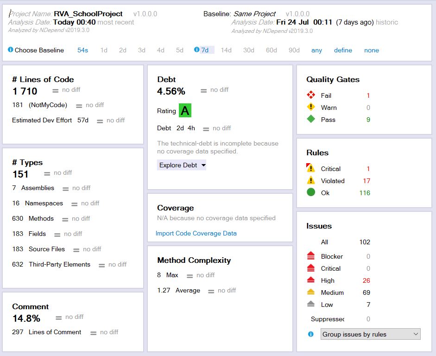The height and width of the screenshot is (356, 436).
Task: Click the none baseline link
Action: tap(371, 50)
